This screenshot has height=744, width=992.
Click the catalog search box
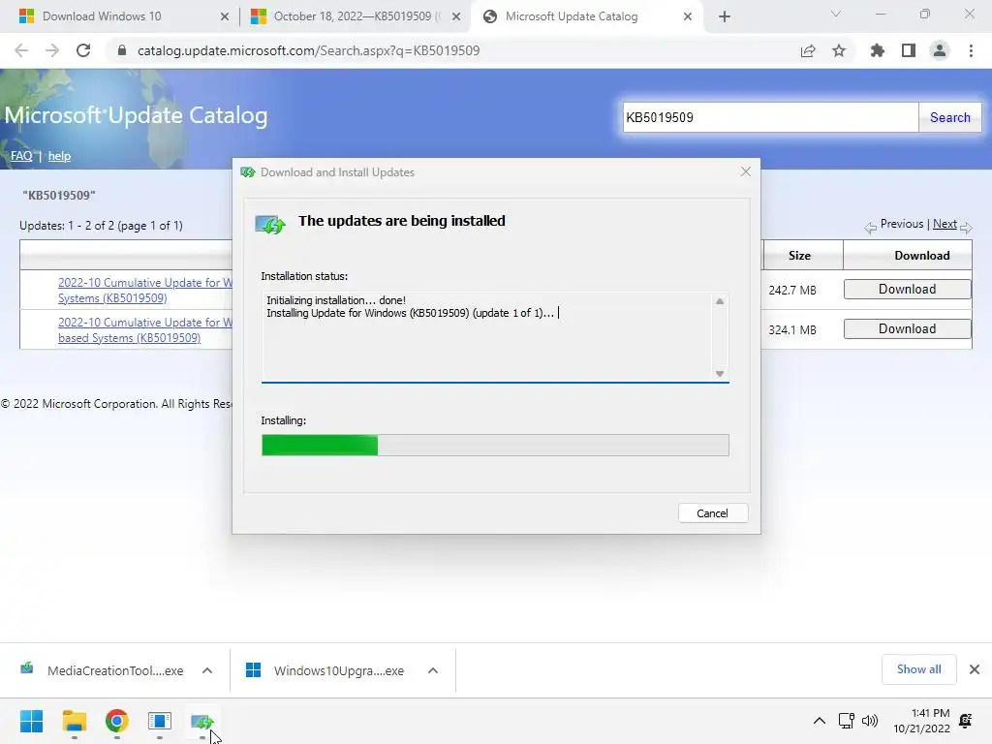point(770,117)
